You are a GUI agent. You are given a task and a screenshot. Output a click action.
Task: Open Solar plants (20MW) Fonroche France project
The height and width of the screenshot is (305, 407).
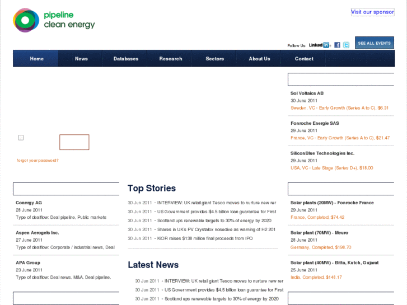click(x=332, y=203)
